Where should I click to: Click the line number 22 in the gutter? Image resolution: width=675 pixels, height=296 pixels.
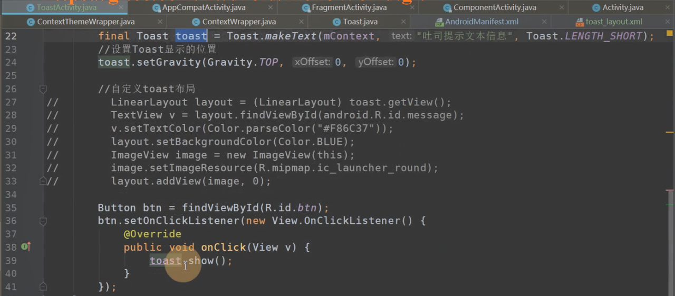click(x=11, y=36)
